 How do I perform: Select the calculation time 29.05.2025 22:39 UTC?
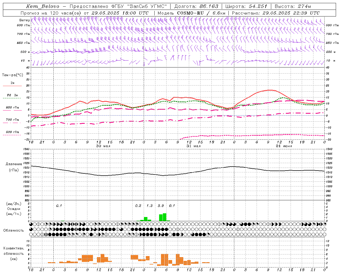click(291, 13)
